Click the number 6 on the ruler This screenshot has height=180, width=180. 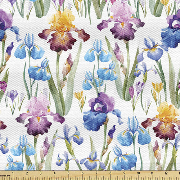(x=82, y=173)
